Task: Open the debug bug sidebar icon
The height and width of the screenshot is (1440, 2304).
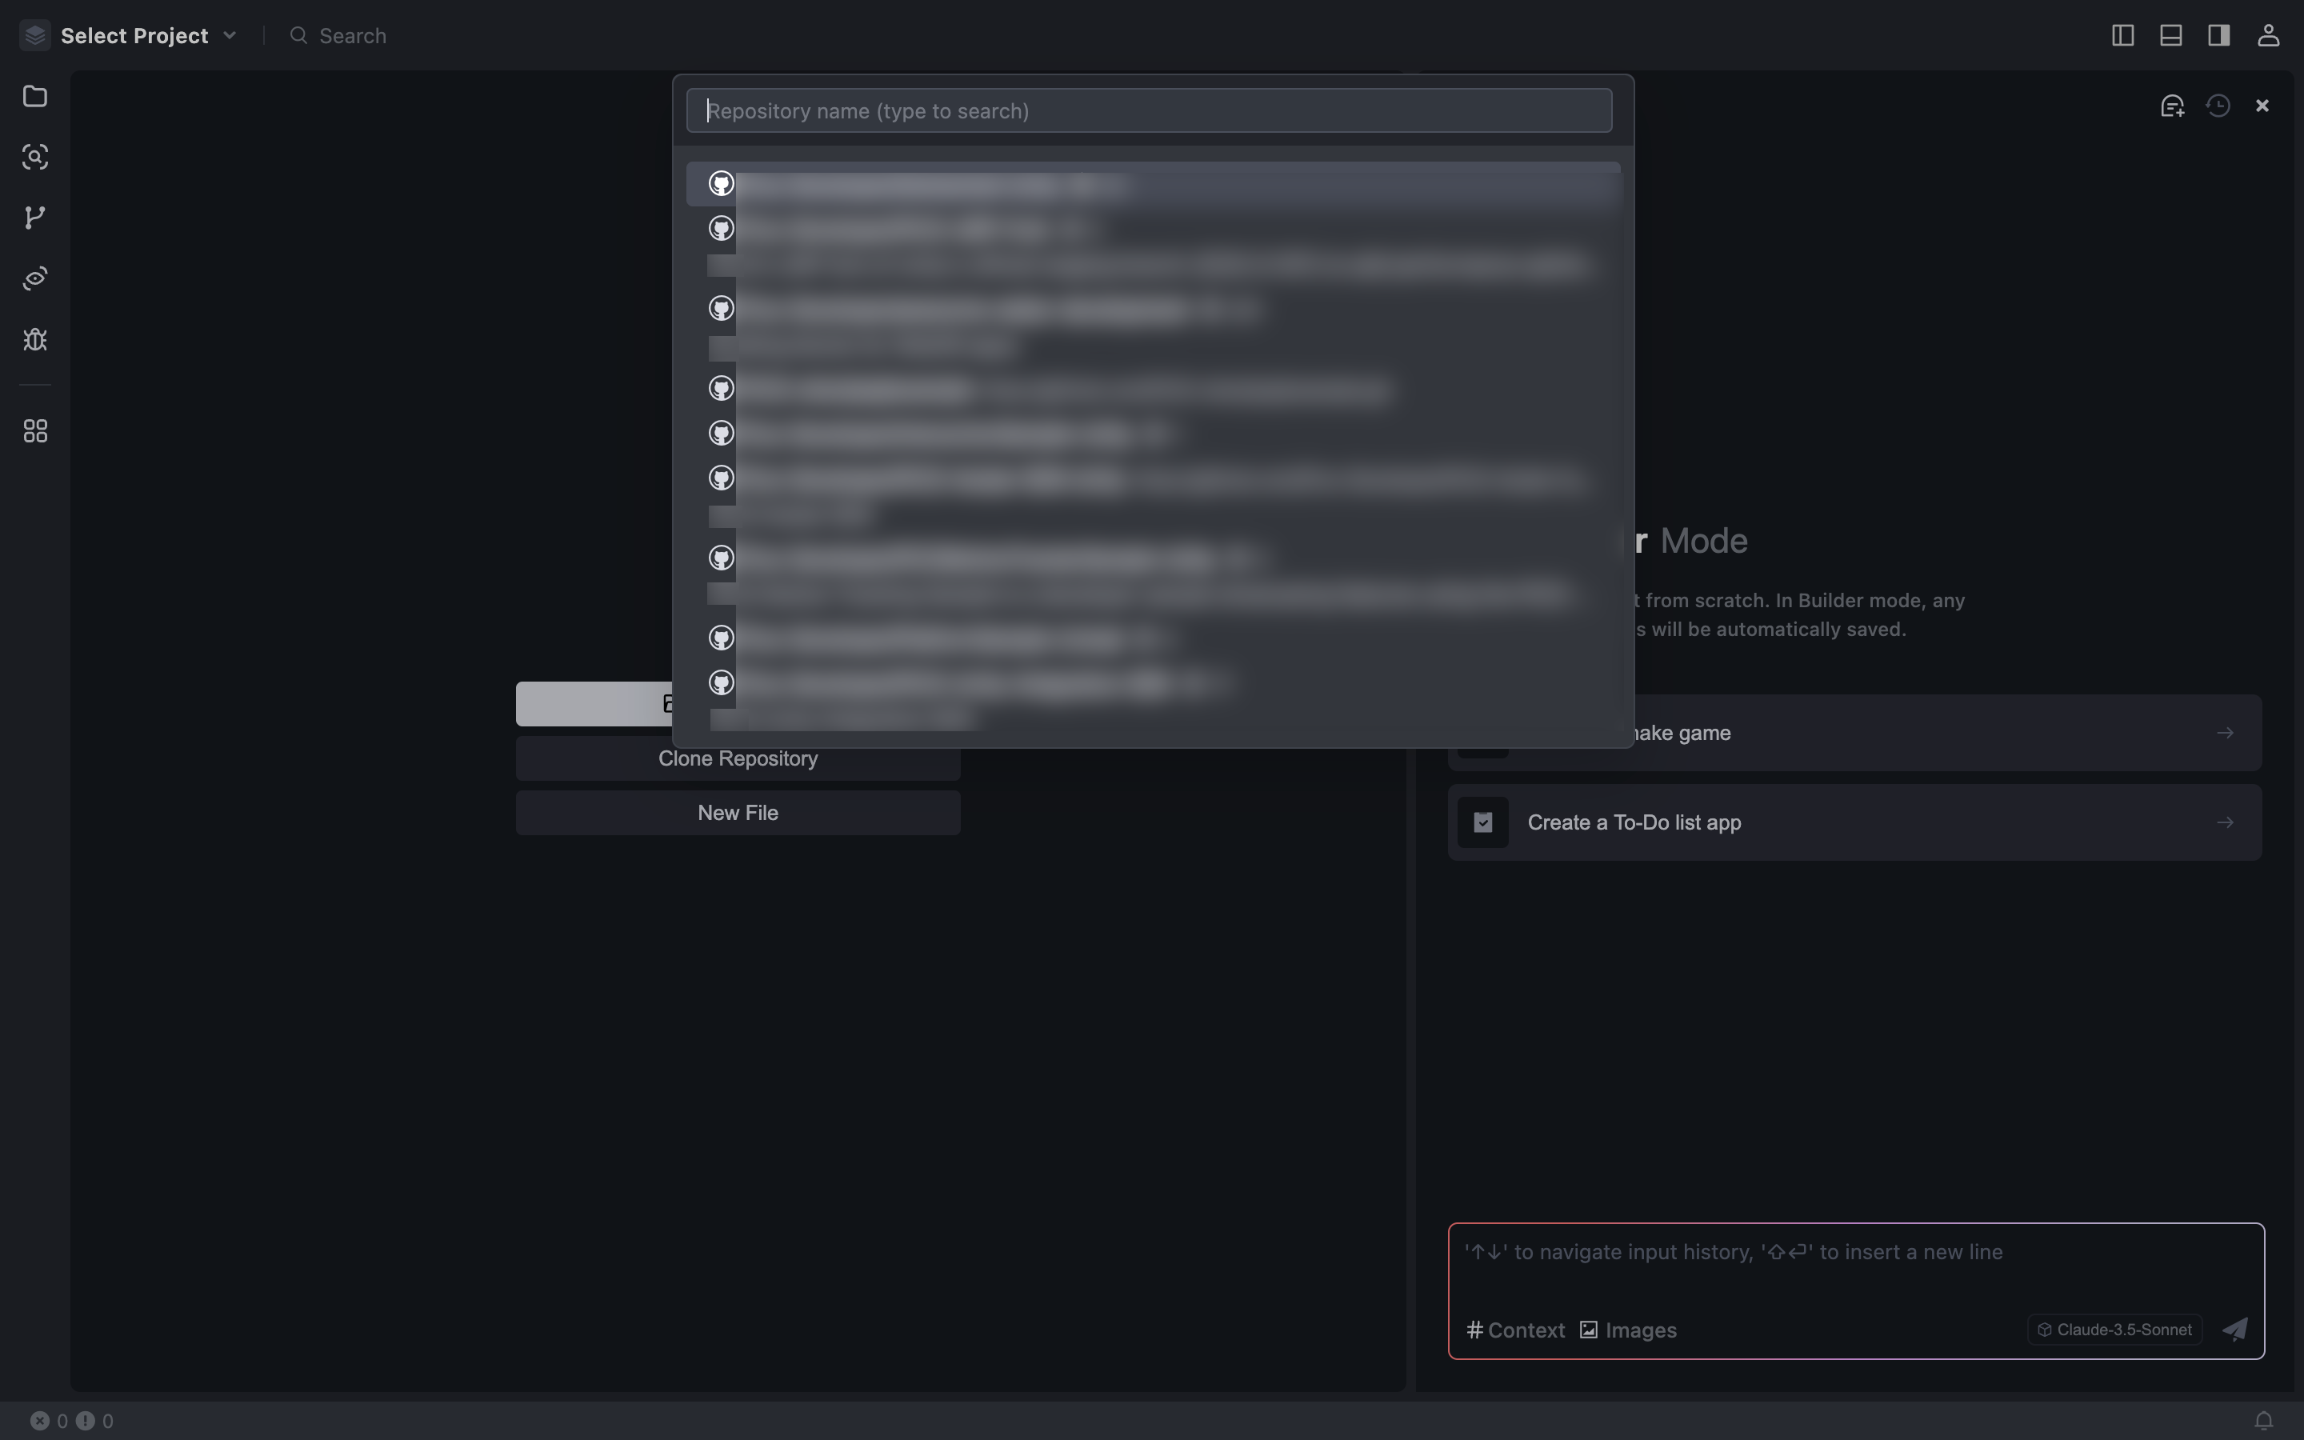Action: coord(35,340)
